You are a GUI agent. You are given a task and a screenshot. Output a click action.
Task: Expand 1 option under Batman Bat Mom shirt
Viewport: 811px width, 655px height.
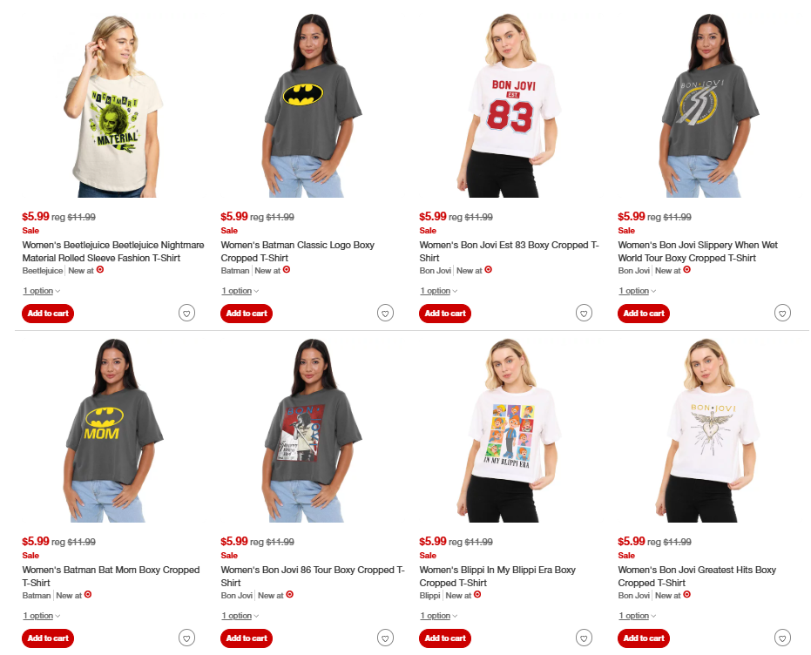42,616
